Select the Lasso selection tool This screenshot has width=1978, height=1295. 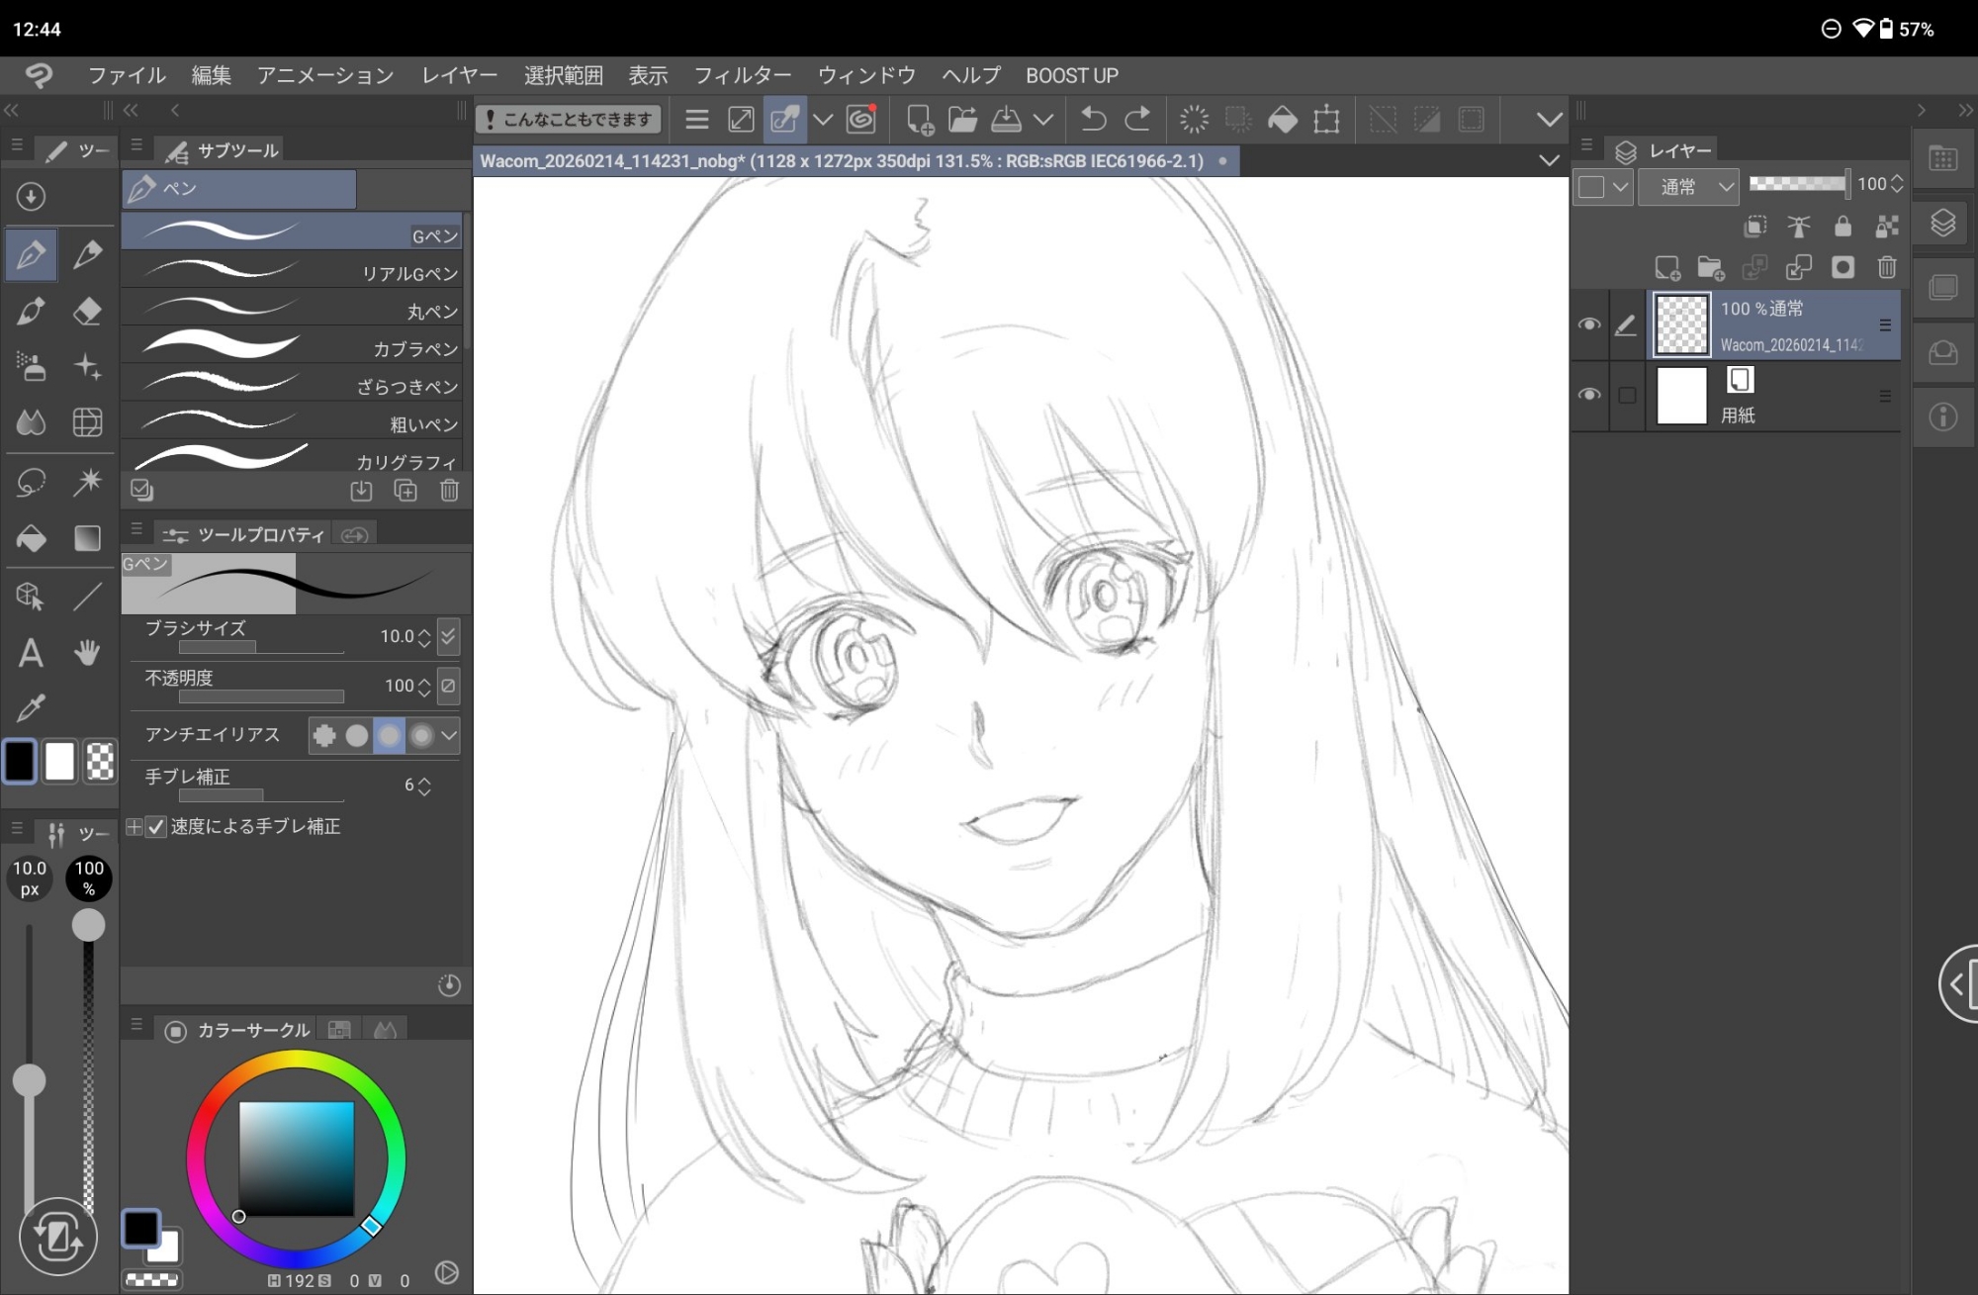[x=31, y=483]
